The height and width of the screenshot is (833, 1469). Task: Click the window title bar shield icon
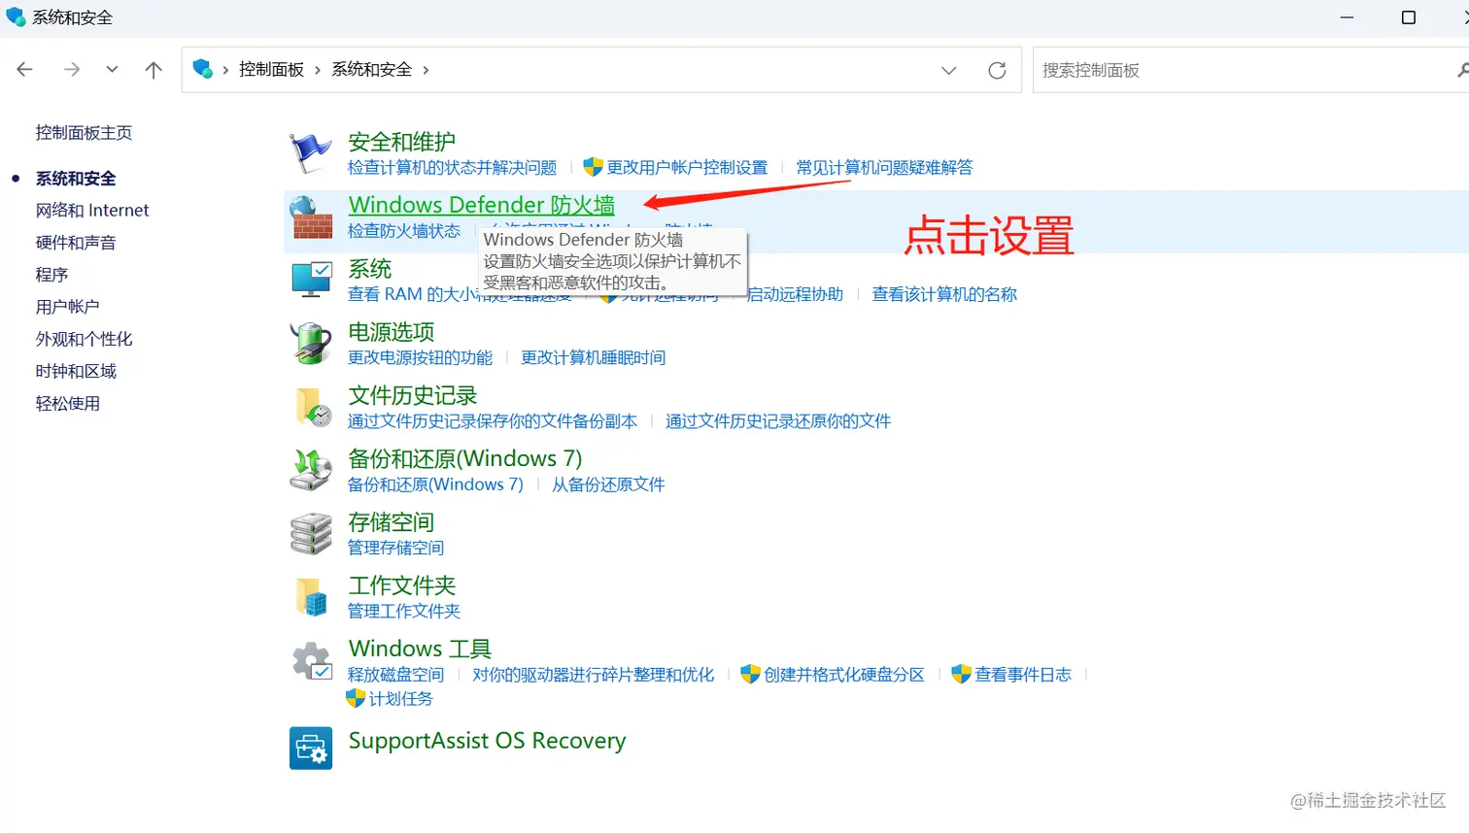[16, 17]
